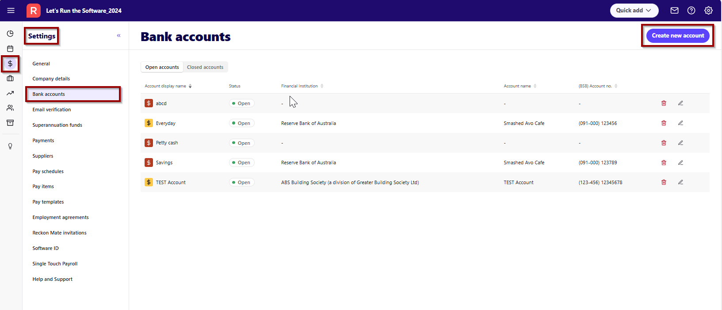Open the Quick add dropdown
This screenshot has height=310, width=722.
(634, 11)
